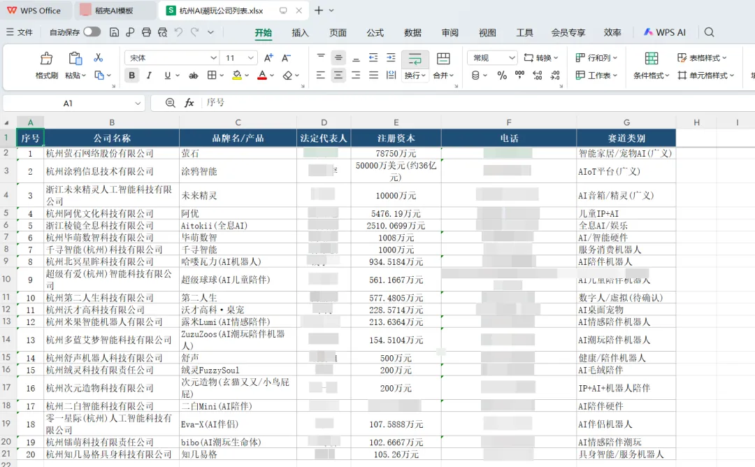
Task: Decrease decimal places icon
Action: [x=555, y=75]
